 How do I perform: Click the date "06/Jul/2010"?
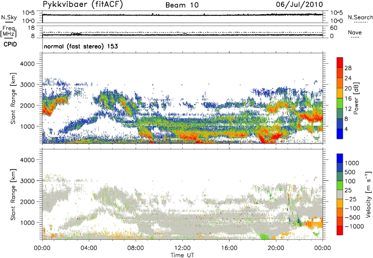[x=299, y=5]
